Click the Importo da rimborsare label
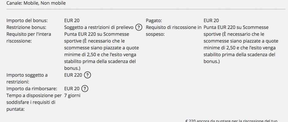Image resolution: width=288 pixels, height=122 pixels. coord(32,89)
